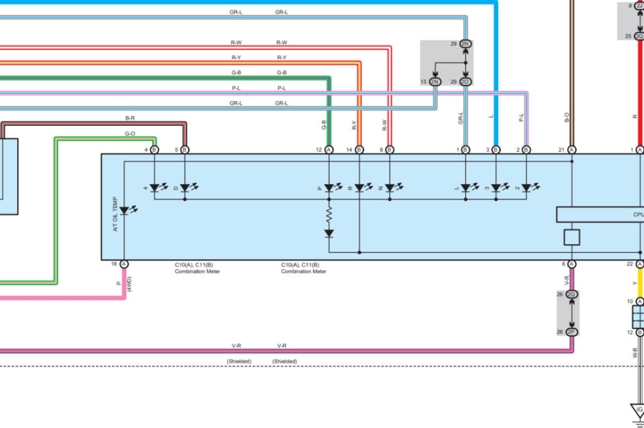Click connector junction 2Q near the V-R wire
The width and height of the screenshot is (644, 428).
pos(571,293)
